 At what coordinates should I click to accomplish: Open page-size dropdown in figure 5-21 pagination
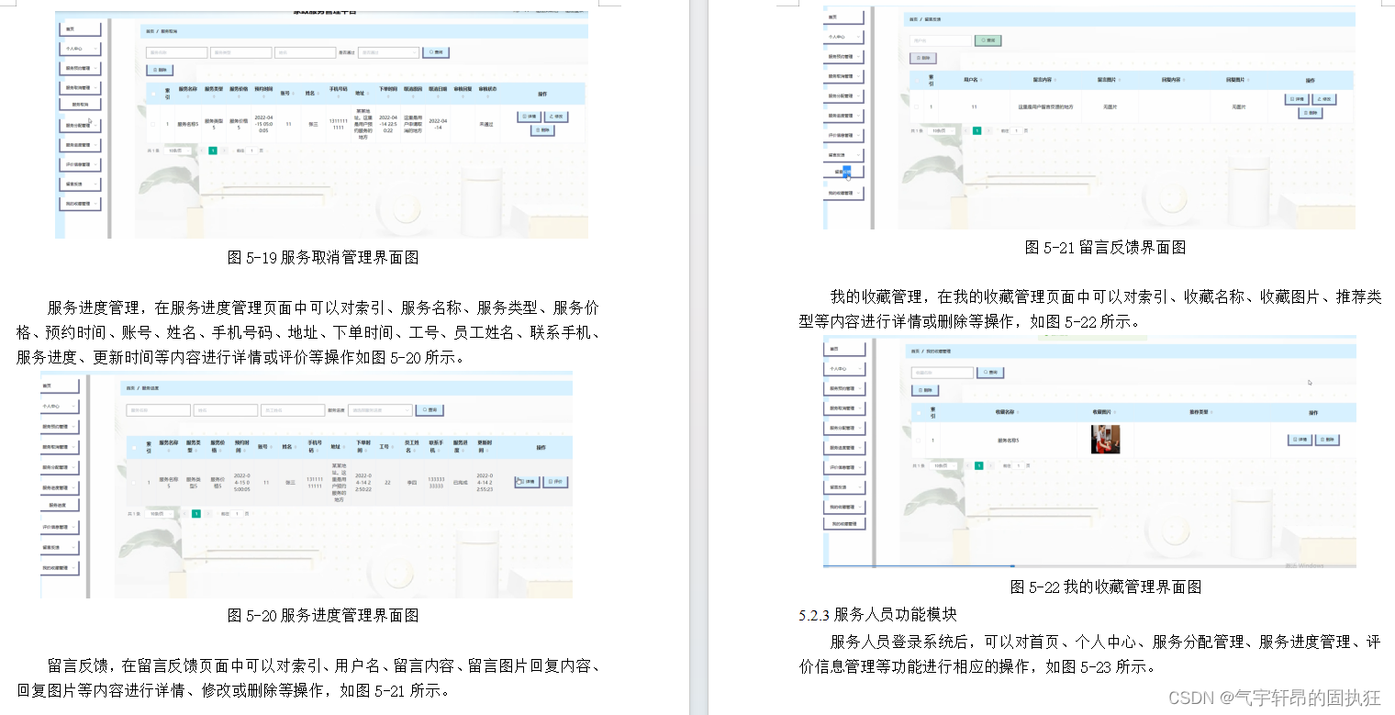point(940,131)
